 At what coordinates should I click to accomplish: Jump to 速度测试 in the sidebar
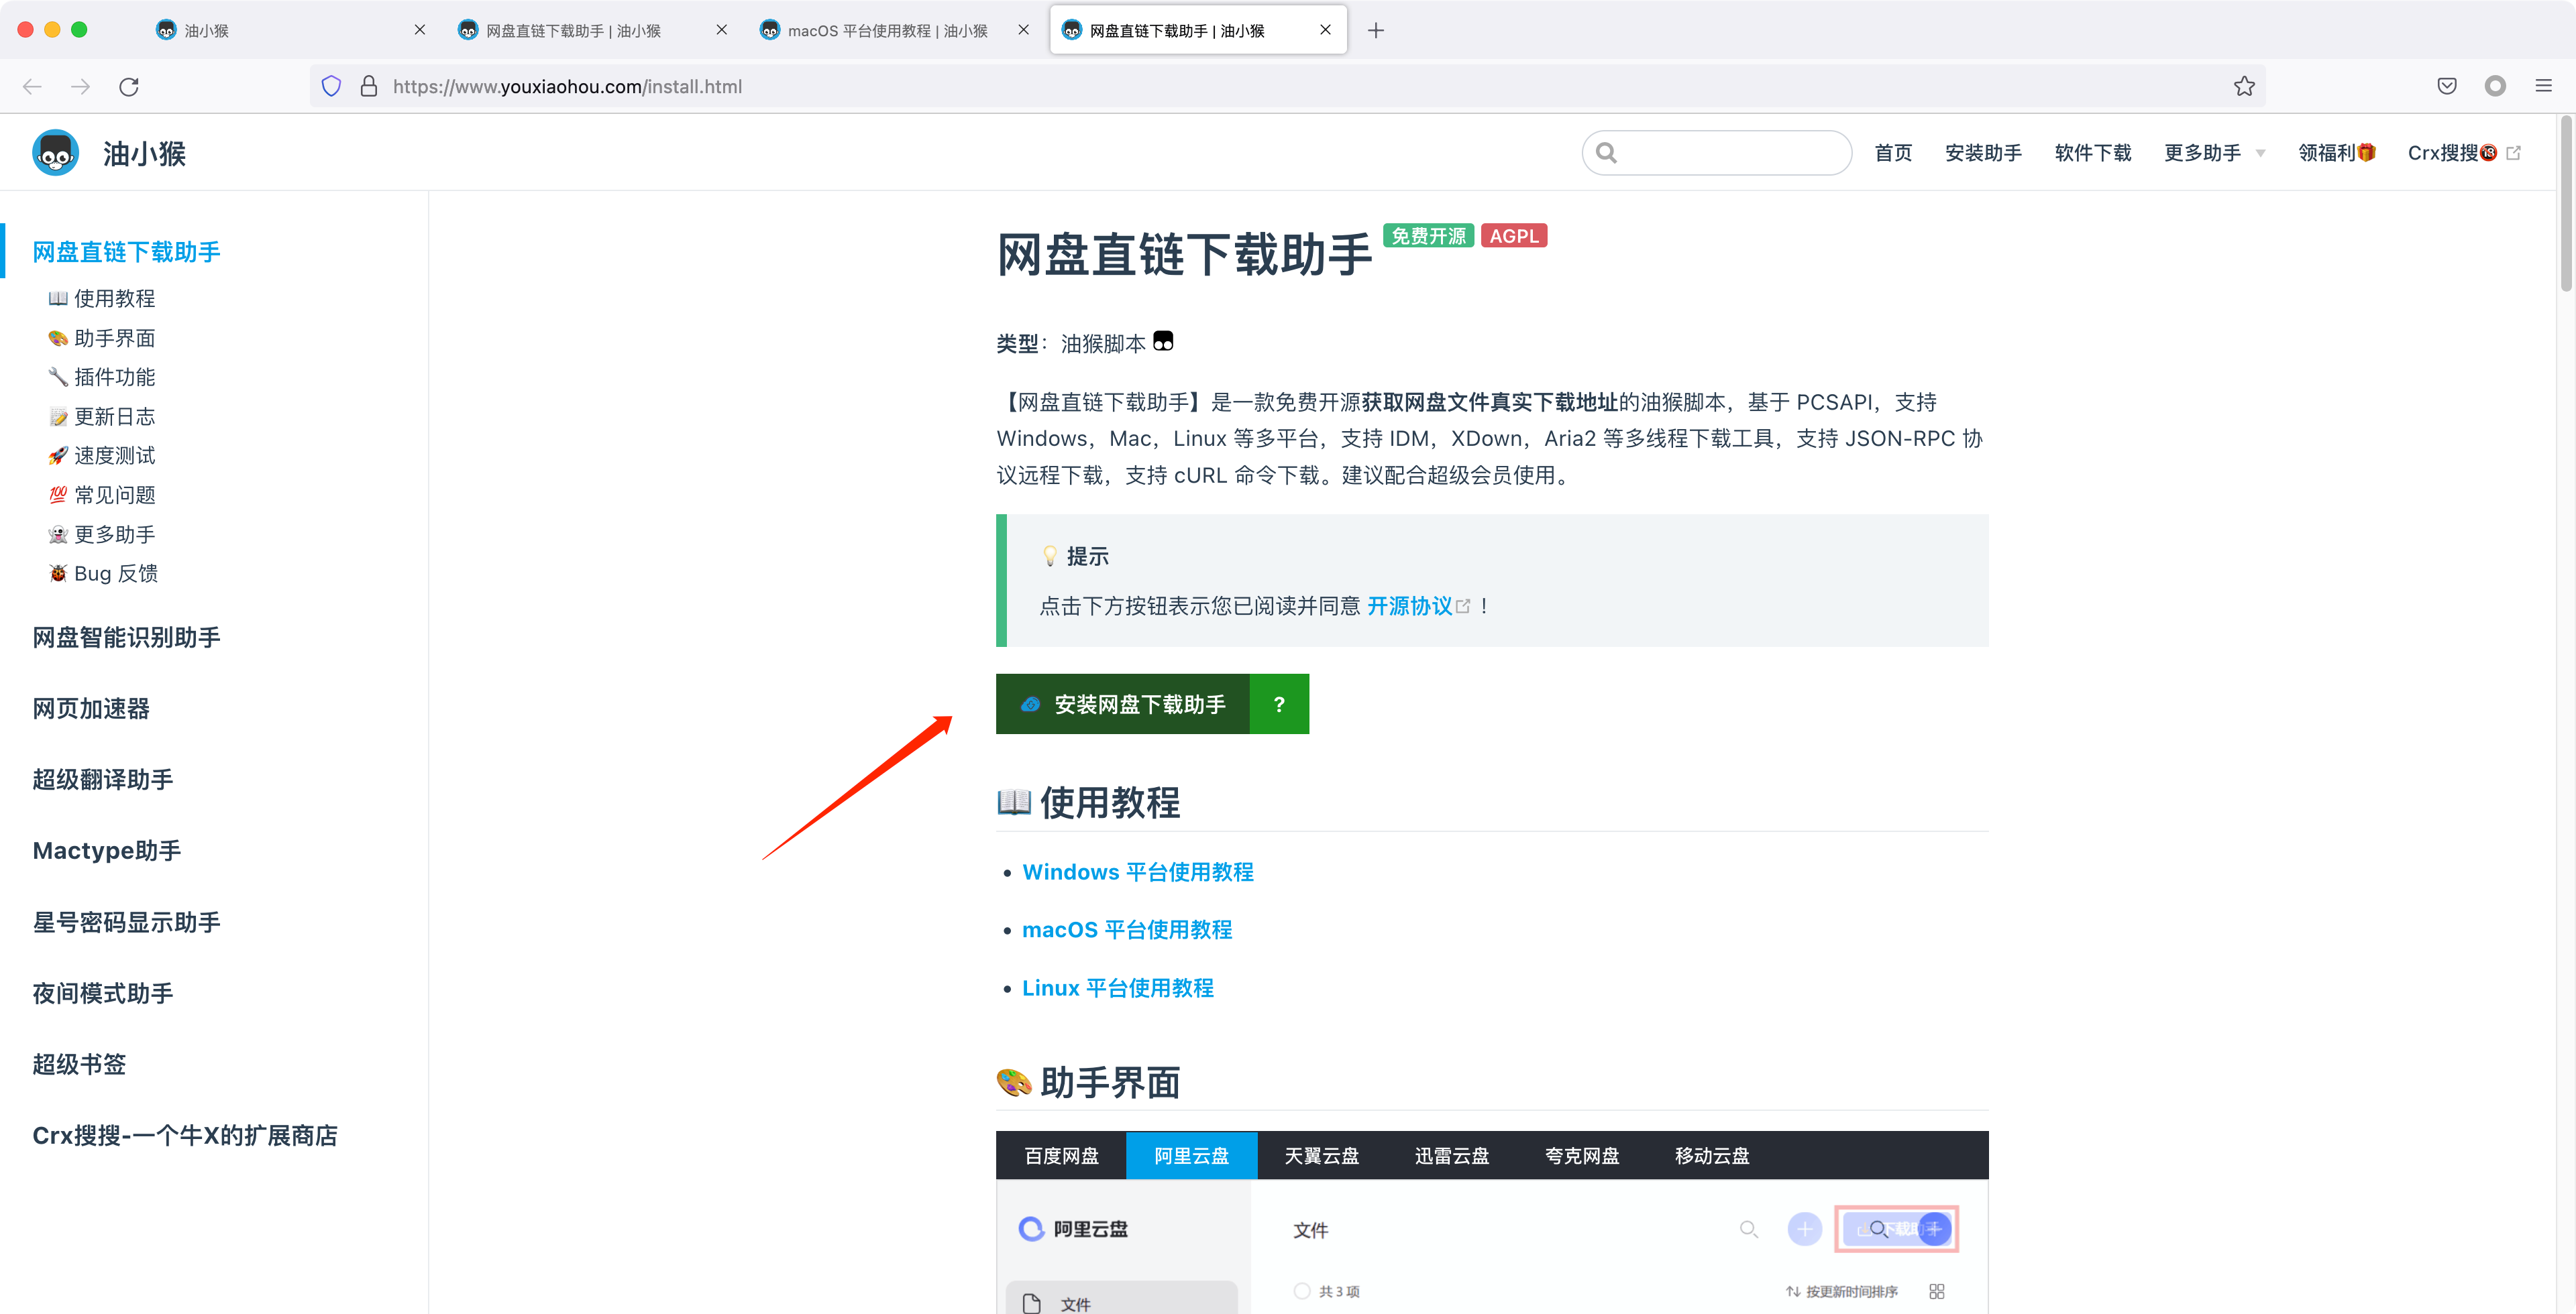(x=102, y=456)
